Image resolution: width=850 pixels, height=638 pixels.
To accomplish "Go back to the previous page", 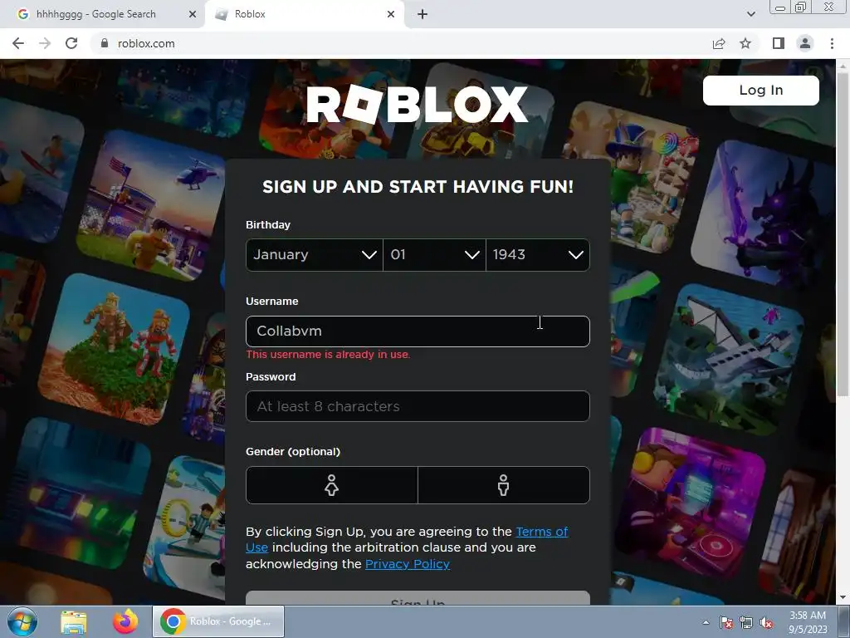I will click(18, 43).
